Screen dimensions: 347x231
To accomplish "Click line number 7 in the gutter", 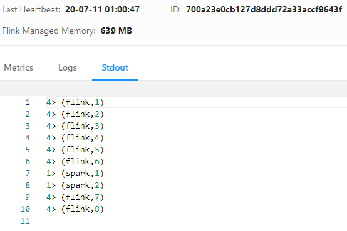I will coord(28,174).
